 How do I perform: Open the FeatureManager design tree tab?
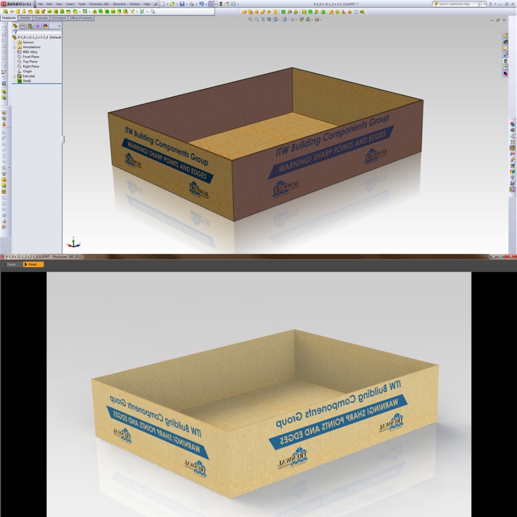[15, 26]
